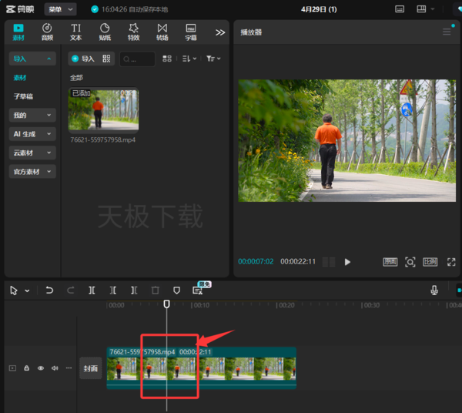Toggle the player audio level bars
The image size is (462, 413).
point(329,262)
